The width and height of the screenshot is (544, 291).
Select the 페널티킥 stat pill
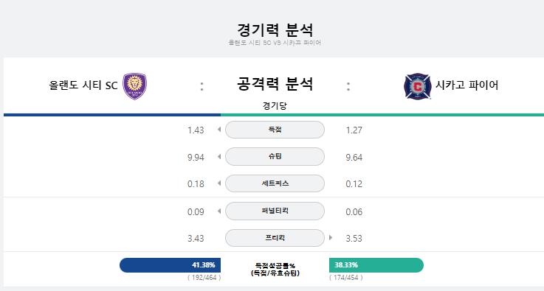[x=275, y=211]
